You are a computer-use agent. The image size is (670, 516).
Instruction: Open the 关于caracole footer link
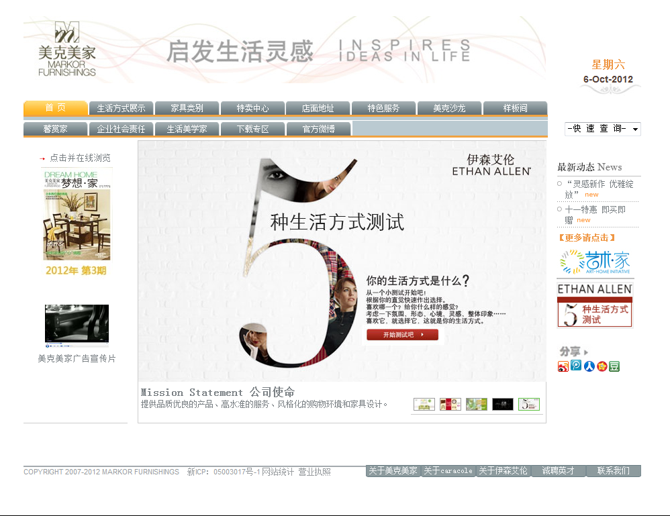pyautogui.click(x=448, y=471)
